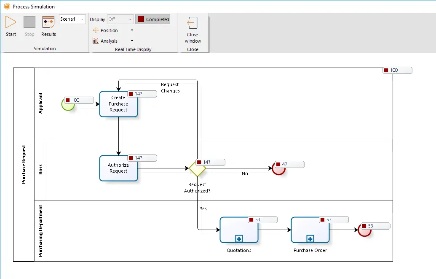436x279 pixels.
Task: Select the Quotations subprocess box
Action: point(239,230)
